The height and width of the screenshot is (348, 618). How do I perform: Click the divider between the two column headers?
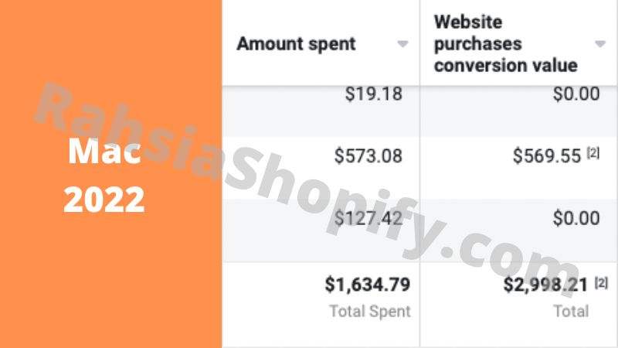(x=419, y=44)
